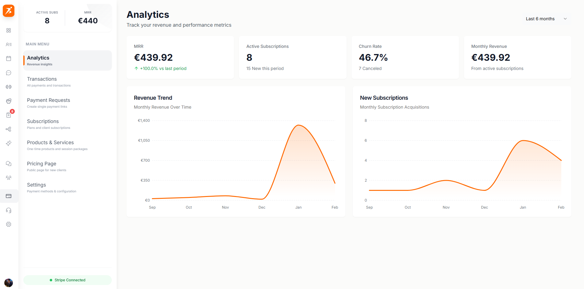The height and width of the screenshot is (289, 584).
Task: Click the settings gear icon at sidebar bottom
Action: 9,224
